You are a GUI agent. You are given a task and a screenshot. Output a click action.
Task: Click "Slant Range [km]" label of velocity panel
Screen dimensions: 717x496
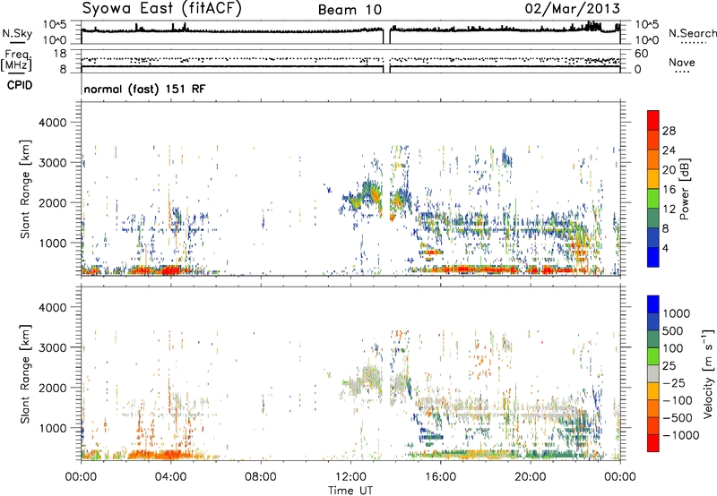click(25, 373)
